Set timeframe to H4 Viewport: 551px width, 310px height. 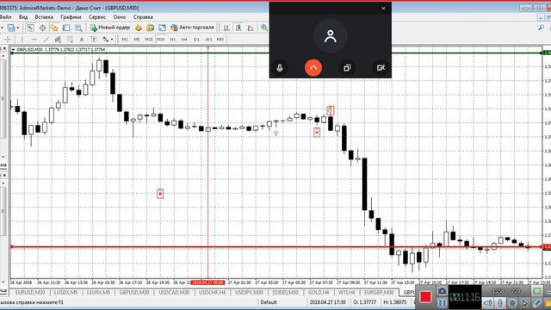(x=184, y=40)
